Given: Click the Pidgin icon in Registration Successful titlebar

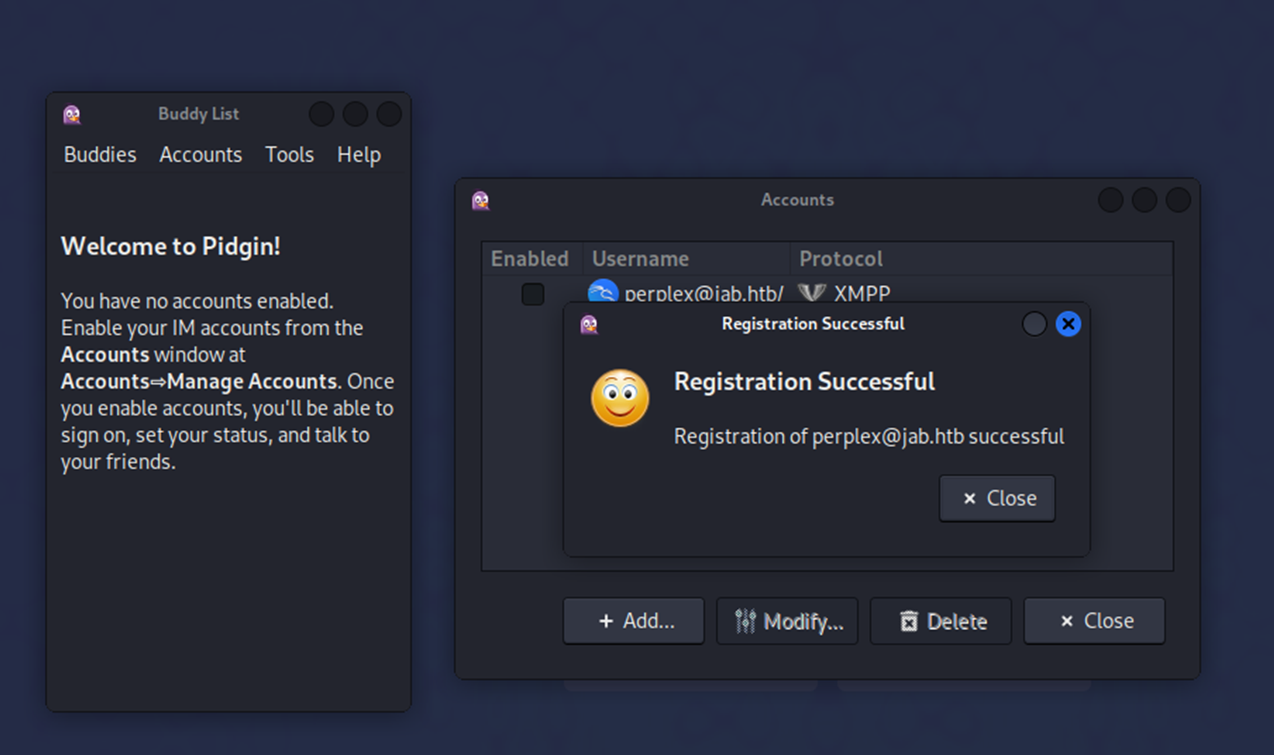Looking at the screenshot, I should [589, 325].
